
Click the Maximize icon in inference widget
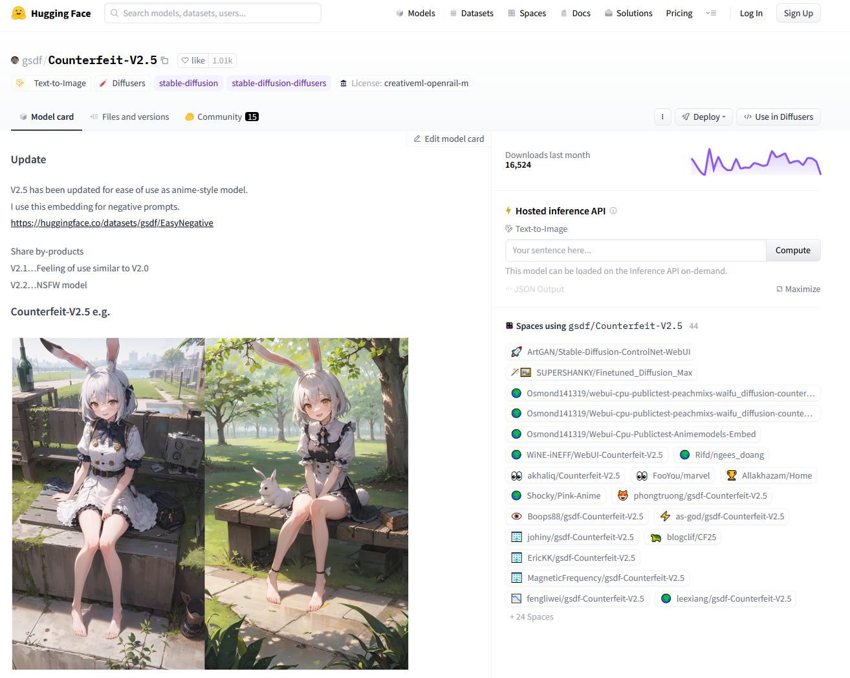click(779, 289)
